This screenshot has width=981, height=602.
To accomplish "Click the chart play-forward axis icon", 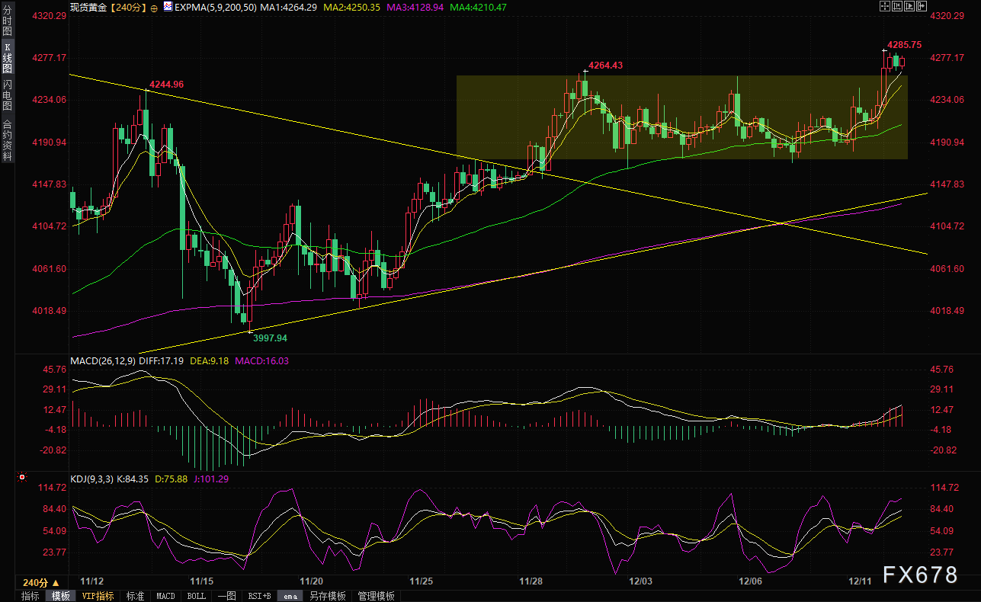I will (909, 6).
